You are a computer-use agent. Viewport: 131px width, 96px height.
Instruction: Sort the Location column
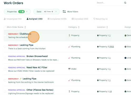(107, 27)
